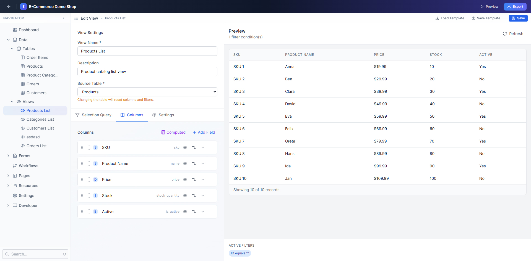Click the Computed column calculator icon
This screenshot has height=261, width=531.
(x=163, y=132)
